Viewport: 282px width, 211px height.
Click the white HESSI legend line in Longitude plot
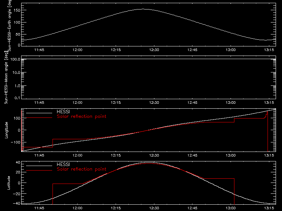(x=39, y=113)
